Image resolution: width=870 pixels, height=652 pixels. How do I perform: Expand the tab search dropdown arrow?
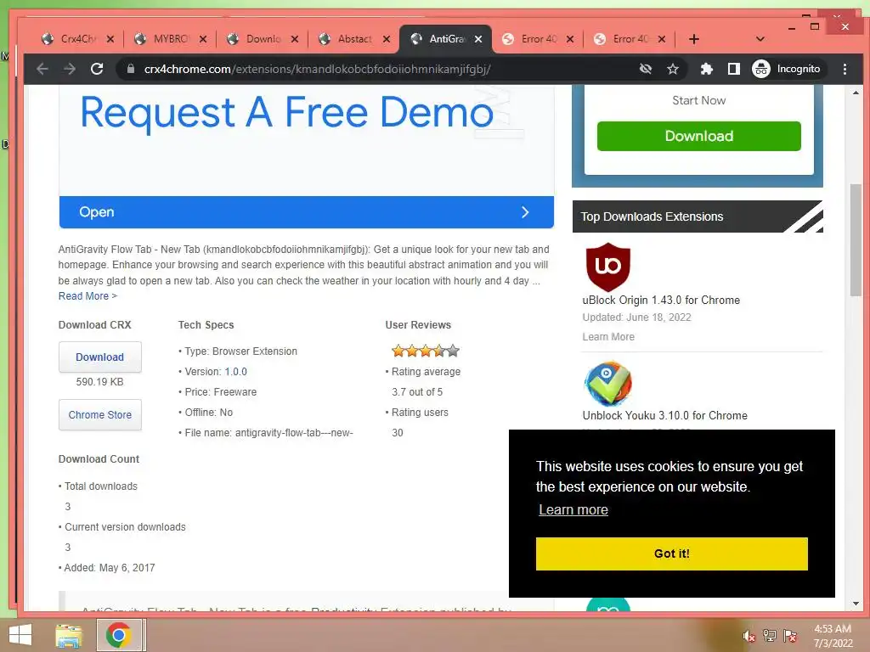760,39
